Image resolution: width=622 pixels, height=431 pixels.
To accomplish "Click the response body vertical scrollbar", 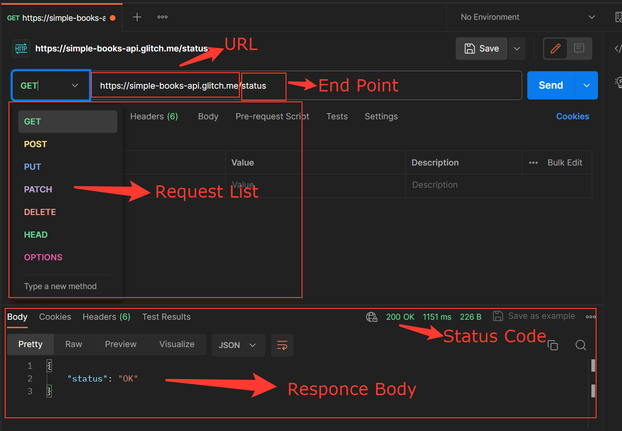I will (593, 378).
